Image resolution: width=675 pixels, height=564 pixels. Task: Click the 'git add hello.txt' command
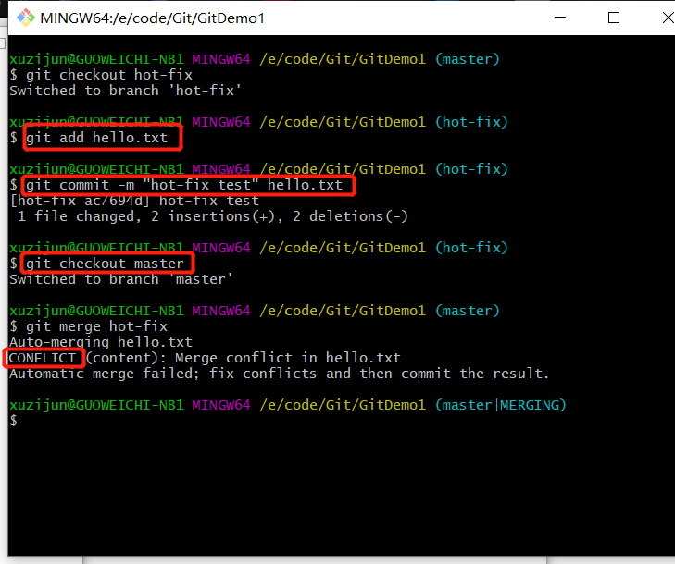(x=96, y=138)
